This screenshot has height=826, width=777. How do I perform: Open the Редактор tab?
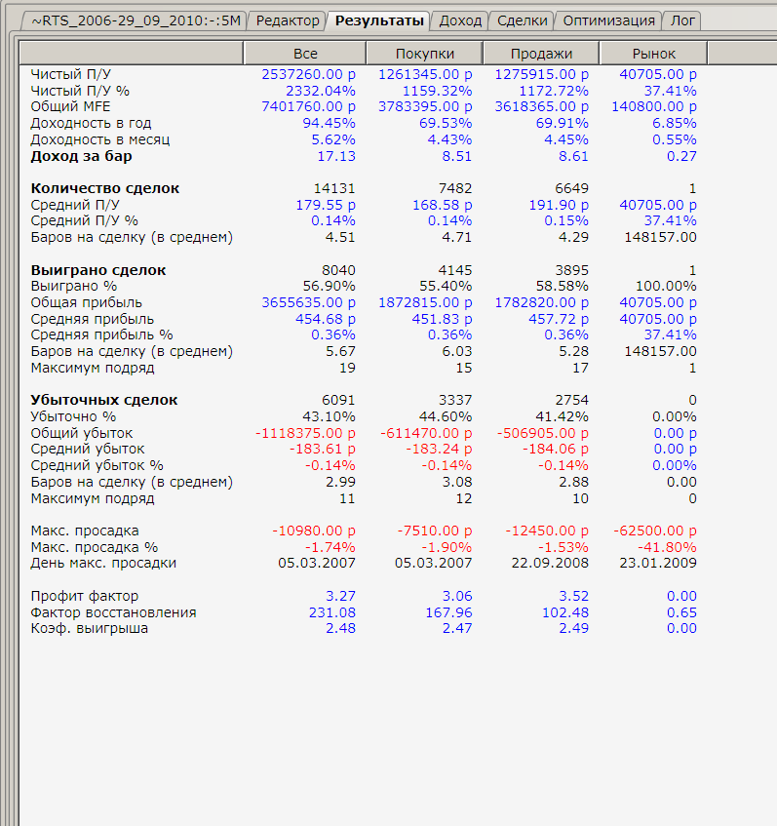pyautogui.click(x=288, y=20)
